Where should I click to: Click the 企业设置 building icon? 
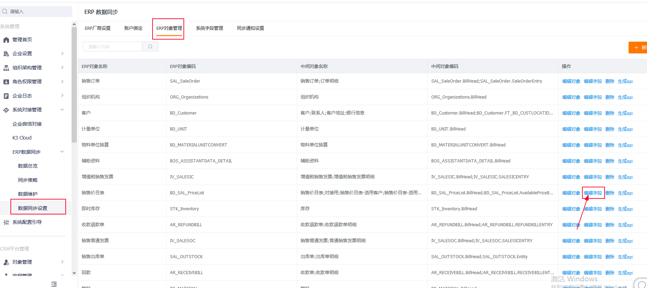coord(6,54)
